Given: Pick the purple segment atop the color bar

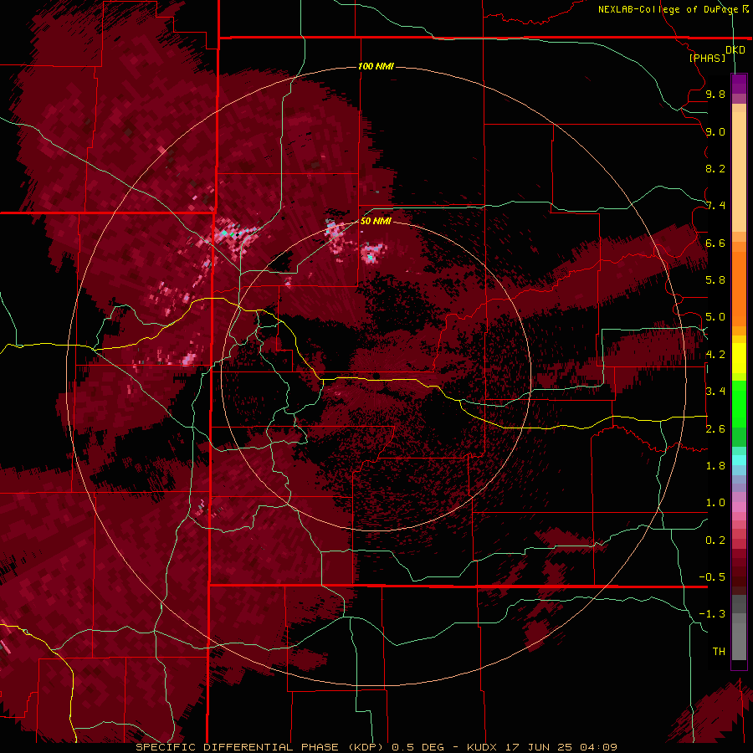Looking at the screenshot, I should tap(739, 84).
